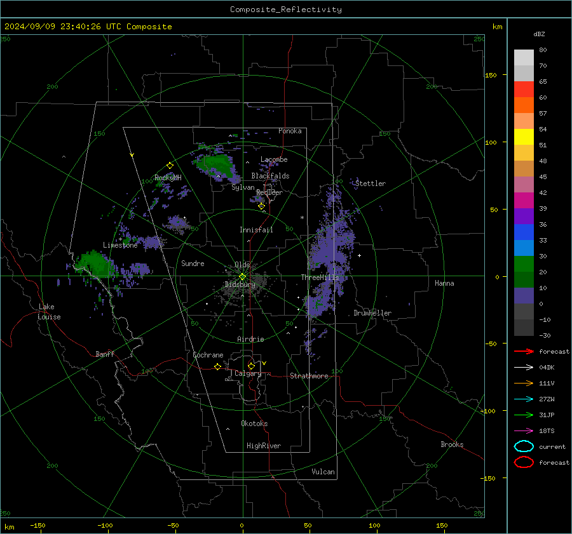Click the Brooks town label
This screenshot has height=534, width=572.
(x=452, y=444)
